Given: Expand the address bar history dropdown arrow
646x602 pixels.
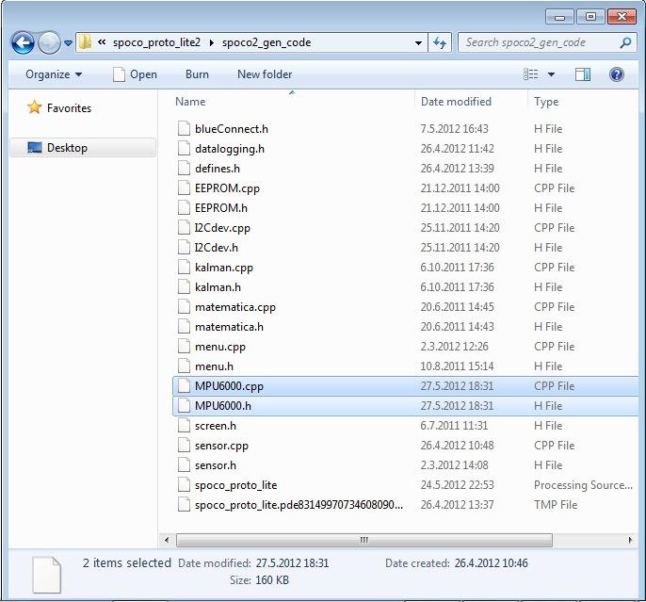Looking at the screenshot, I should coord(418,42).
